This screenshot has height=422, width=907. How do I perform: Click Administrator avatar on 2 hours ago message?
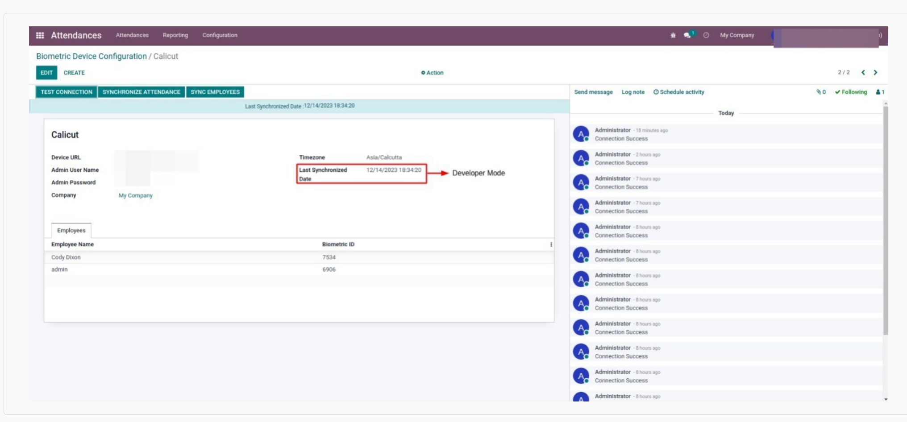tap(581, 158)
